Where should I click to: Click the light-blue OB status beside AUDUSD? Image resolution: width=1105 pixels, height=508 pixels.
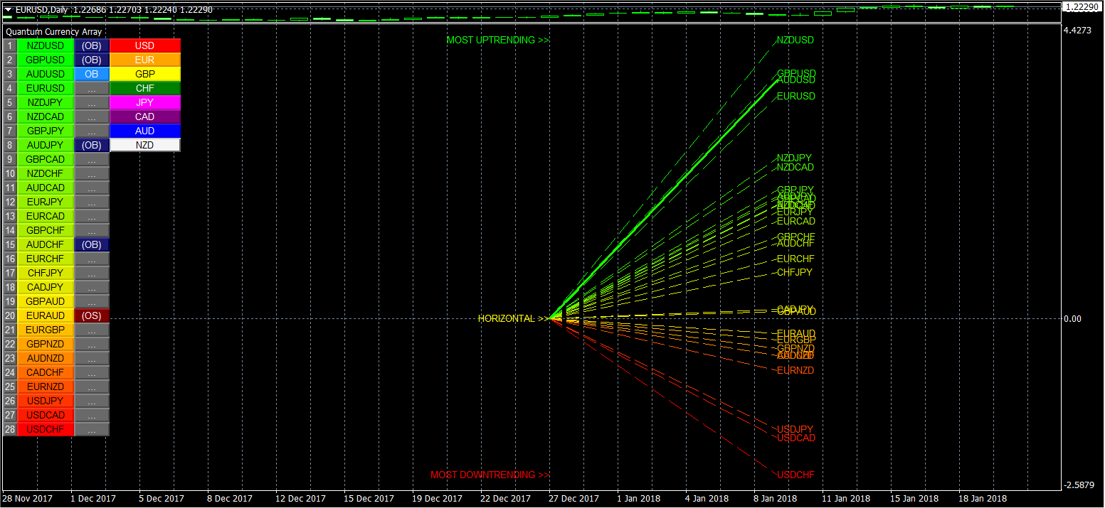coord(92,74)
